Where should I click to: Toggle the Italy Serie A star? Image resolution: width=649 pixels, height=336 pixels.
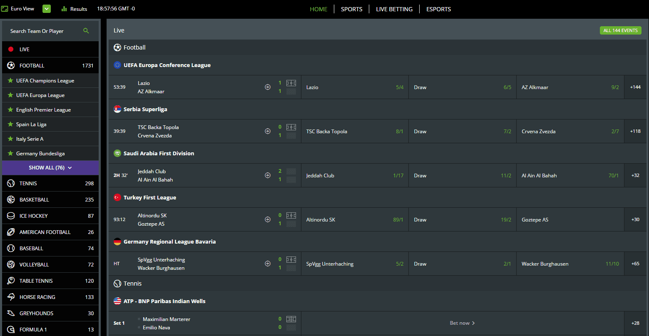(10, 139)
